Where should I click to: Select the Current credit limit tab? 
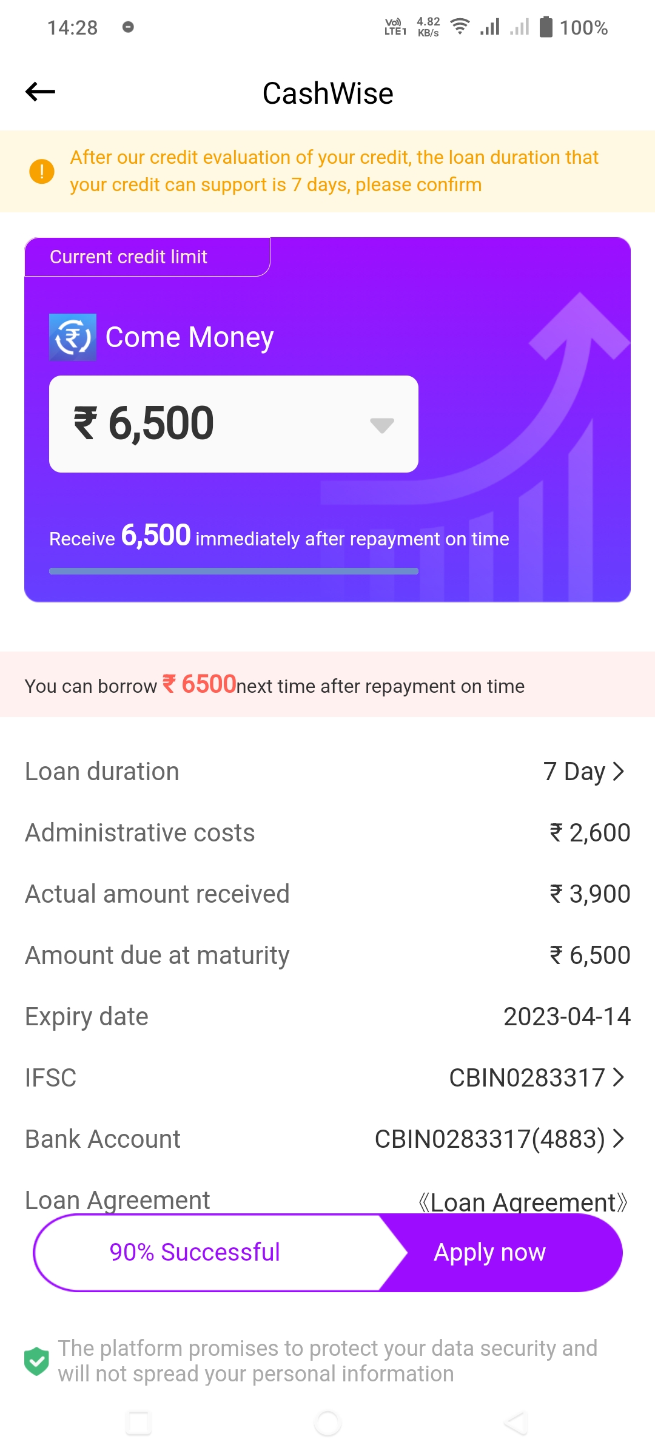tap(129, 257)
